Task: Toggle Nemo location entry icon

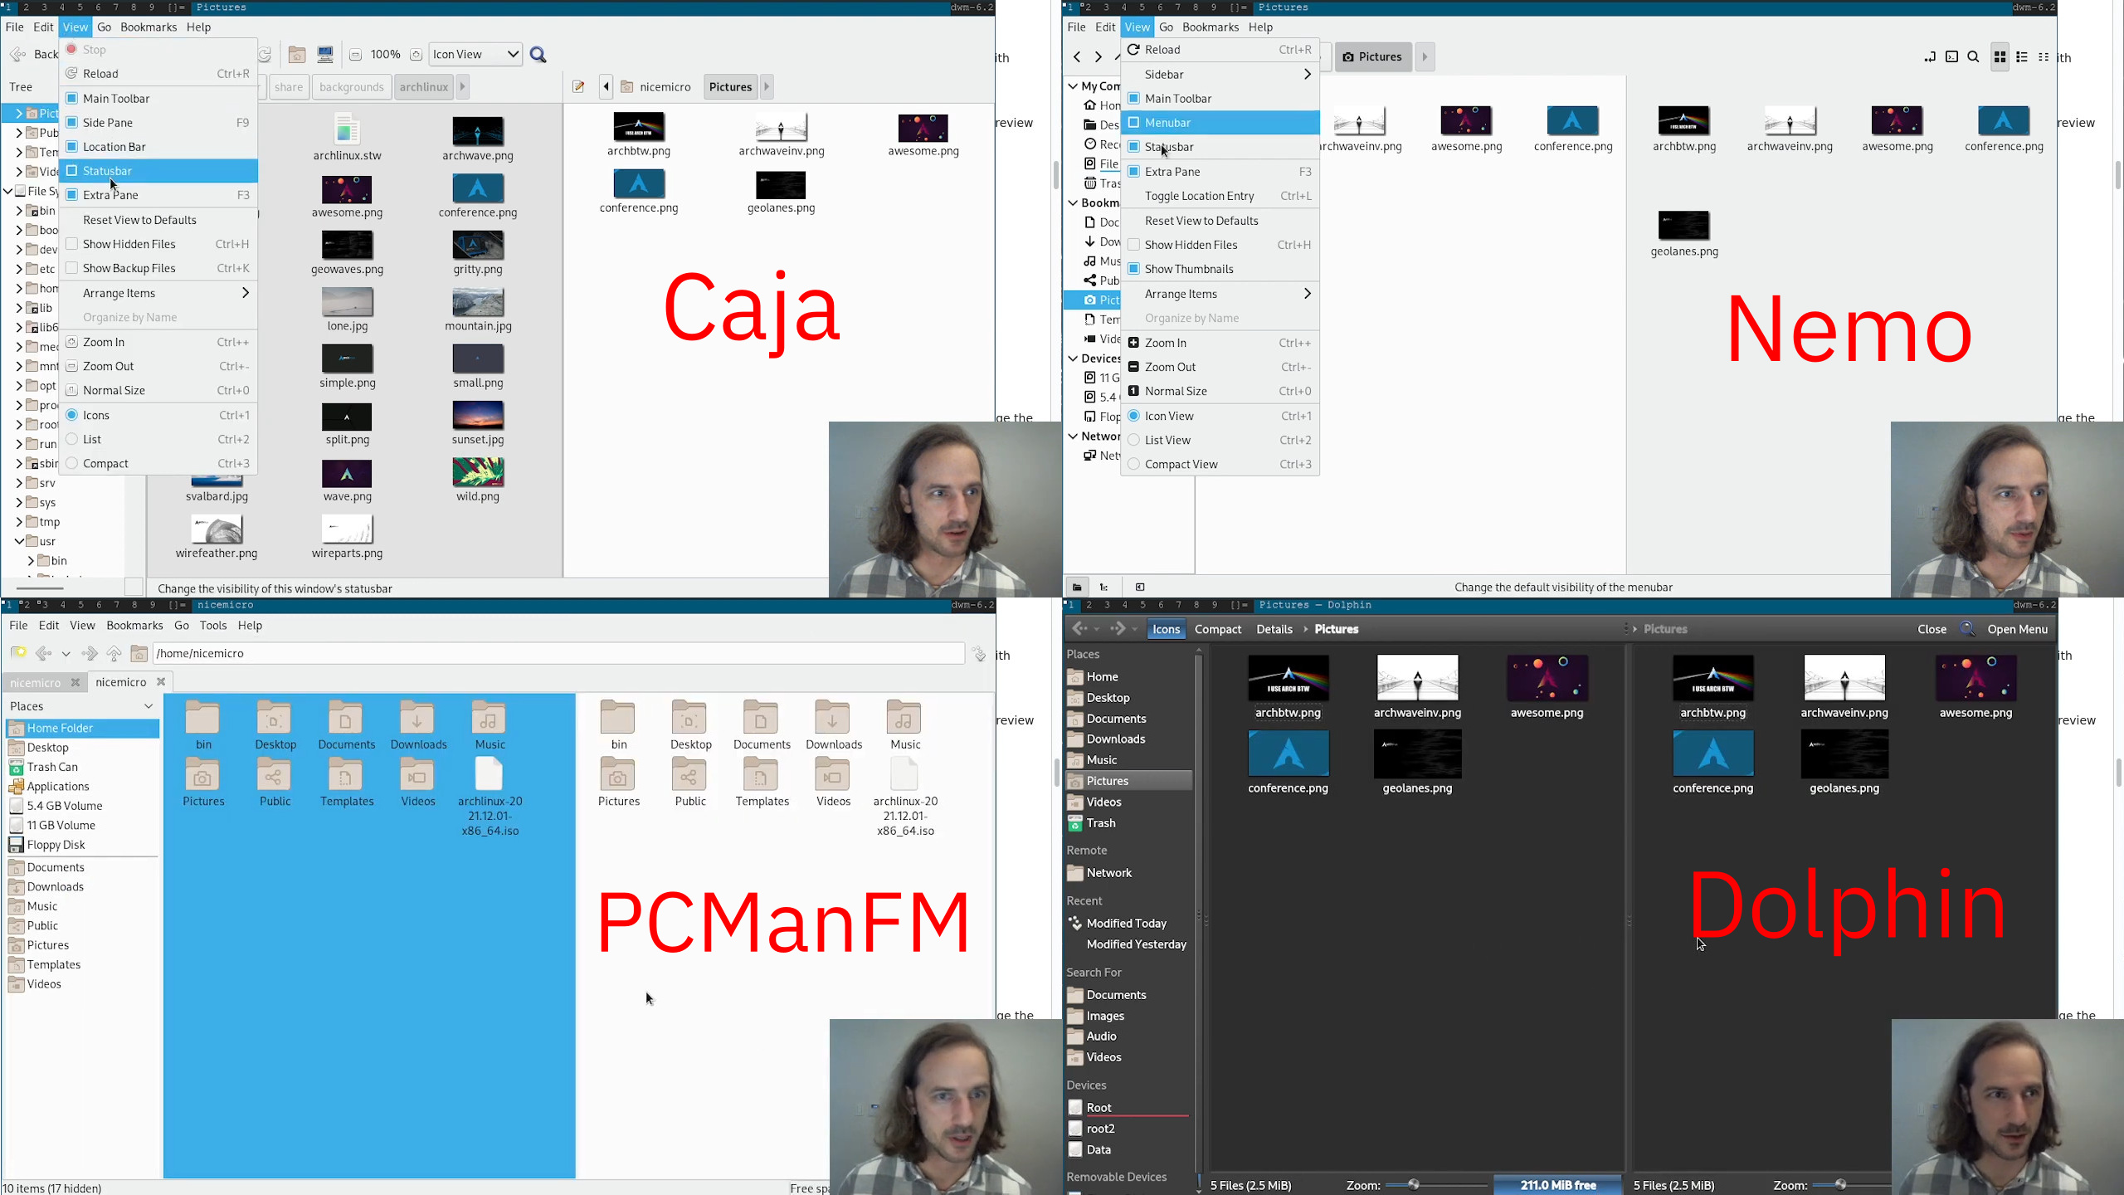Action: [x=1930, y=56]
